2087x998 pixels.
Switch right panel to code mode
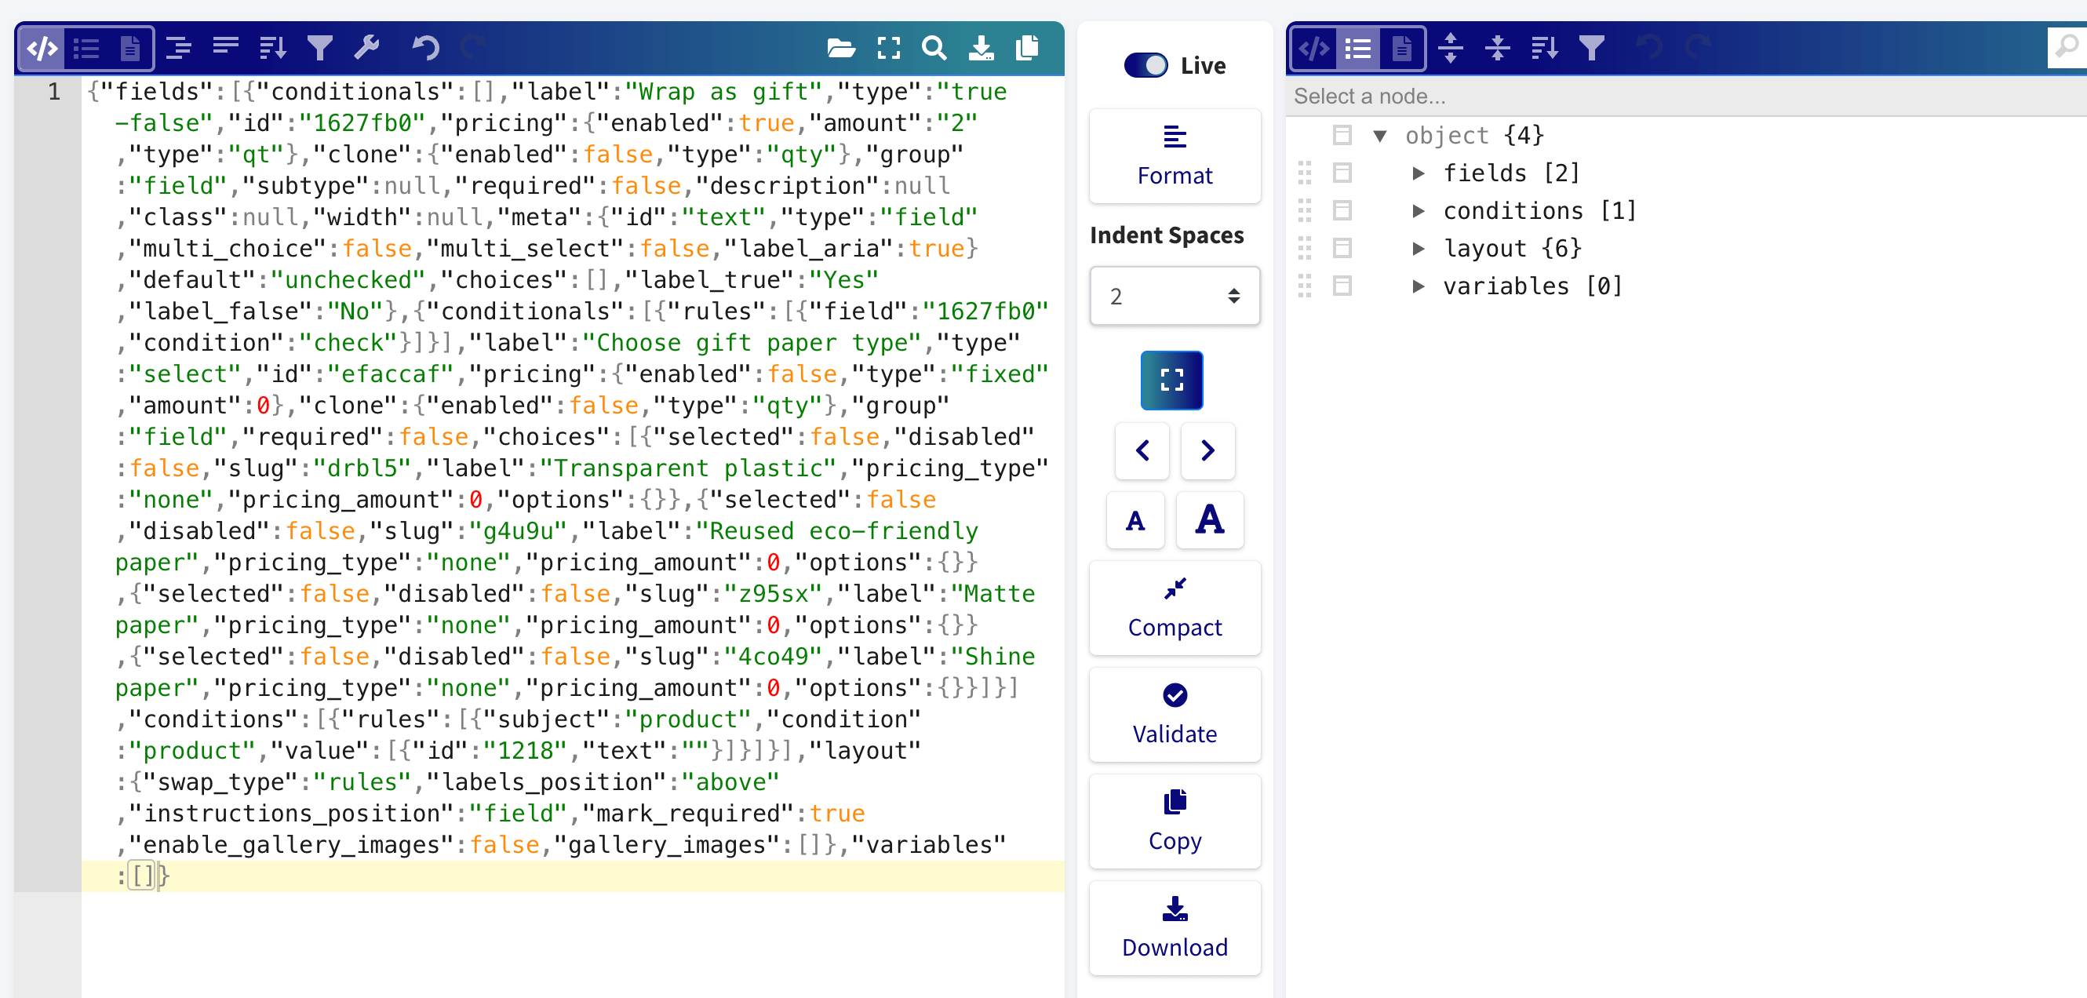tap(1314, 49)
